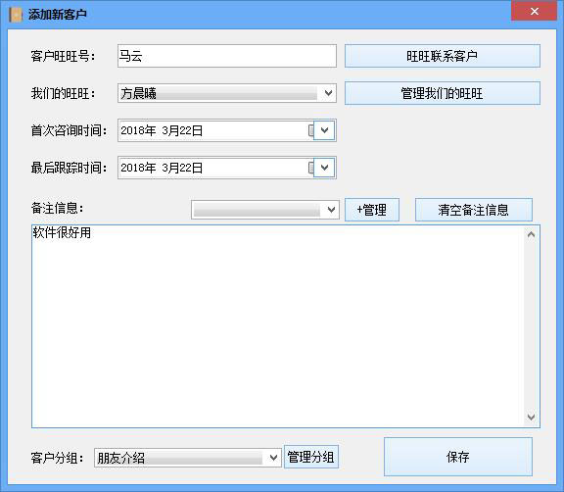Open the 我们的旺旺 dropdown showing 方晨曦
This screenshot has height=492, width=564.
coord(227,93)
